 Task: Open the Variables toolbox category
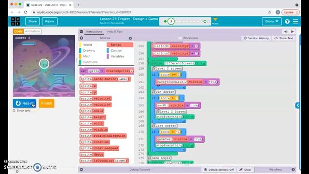pos(117,56)
